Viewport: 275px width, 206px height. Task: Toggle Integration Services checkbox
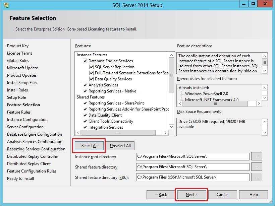85,127
